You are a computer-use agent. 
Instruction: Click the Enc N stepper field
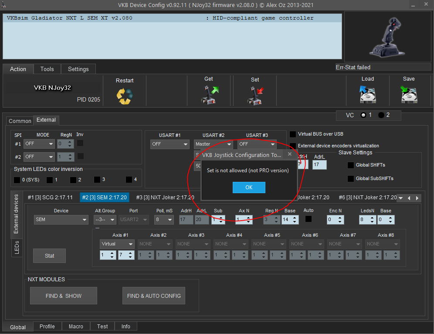336,220
